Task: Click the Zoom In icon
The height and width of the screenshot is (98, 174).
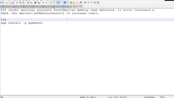Action: (43, 2)
